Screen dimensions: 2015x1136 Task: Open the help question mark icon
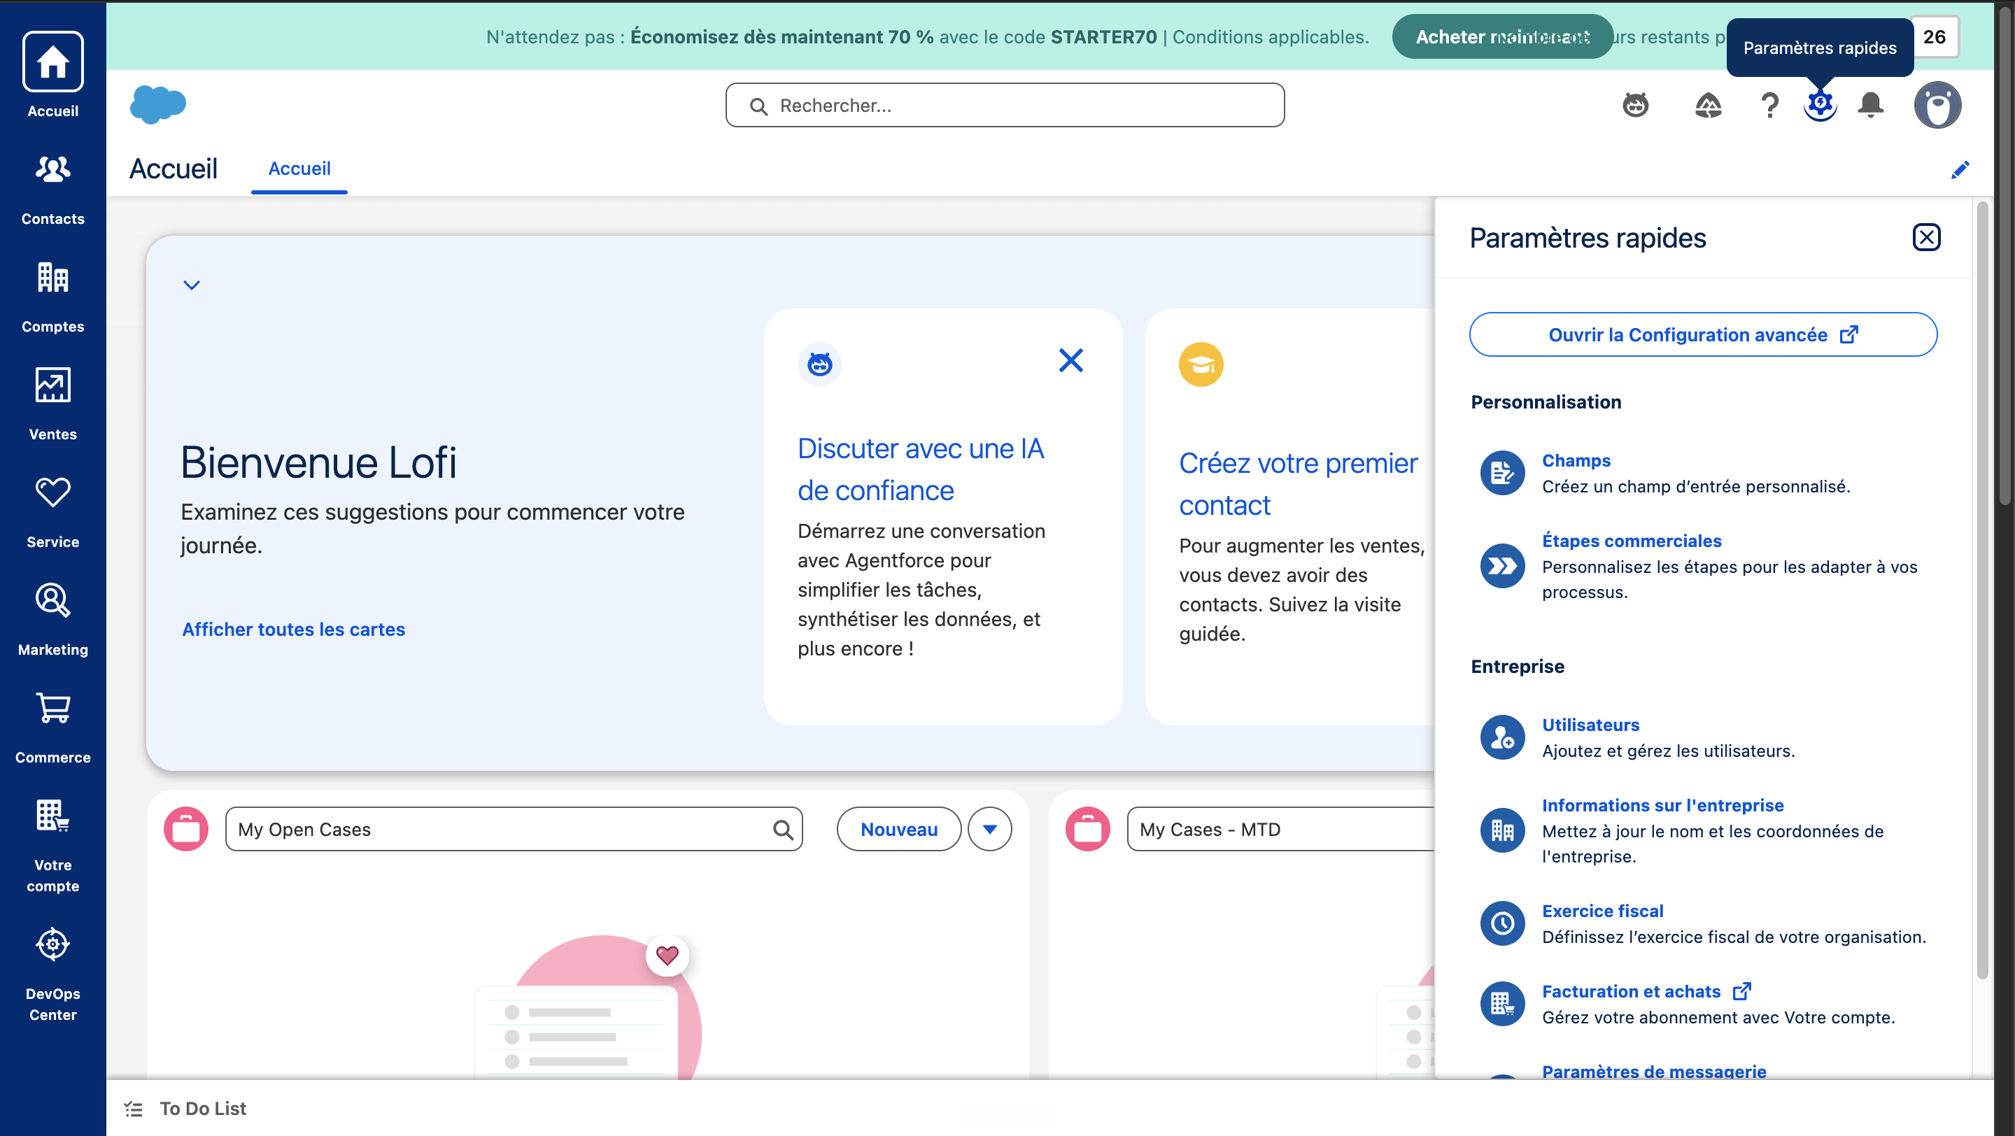[1769, 105]
